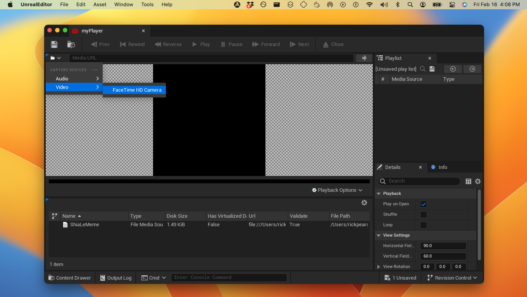Open the Content Drawer
The width and height of the screenshot is (527, 297).
click(x=69, y=278)
